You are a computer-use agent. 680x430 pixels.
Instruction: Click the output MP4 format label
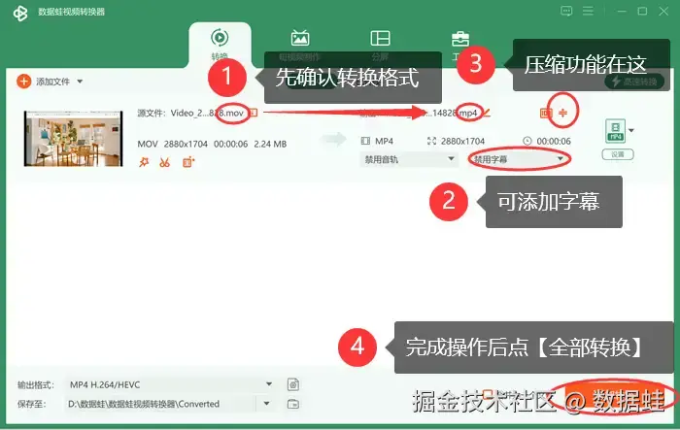click(x=384, y=141)
